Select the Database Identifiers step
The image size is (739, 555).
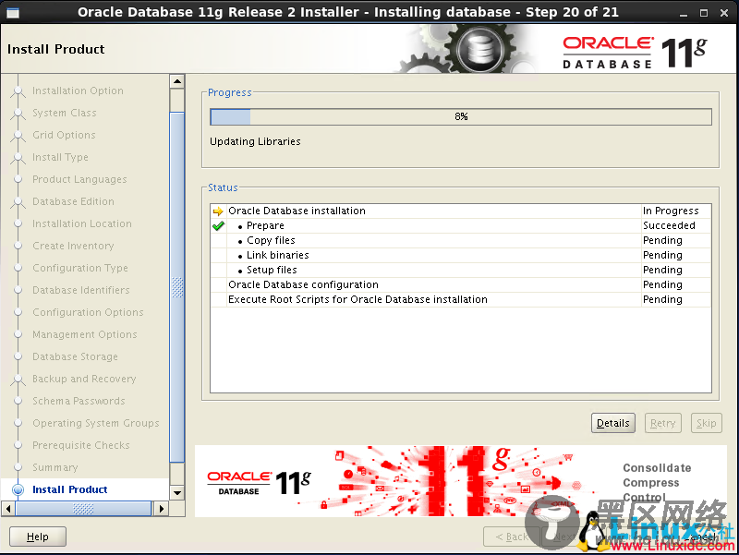[81, 290]
